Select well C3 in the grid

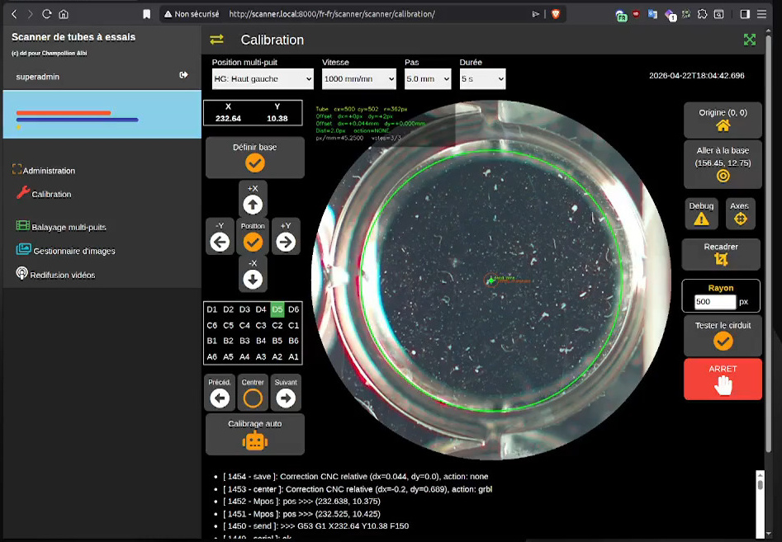(261, 325)
